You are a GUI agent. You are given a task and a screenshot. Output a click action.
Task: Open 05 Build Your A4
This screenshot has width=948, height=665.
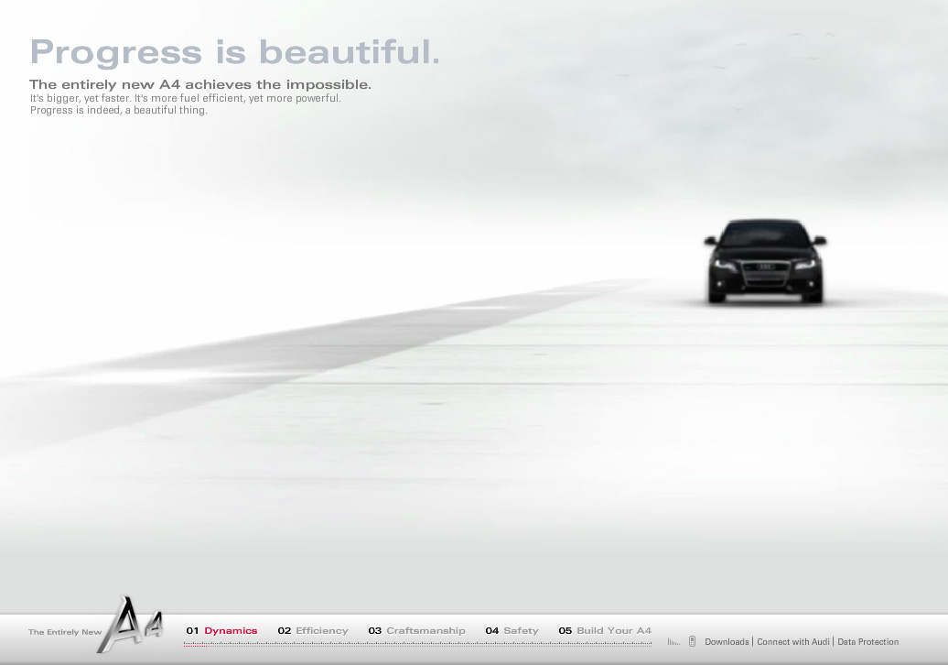pos(605,630)
